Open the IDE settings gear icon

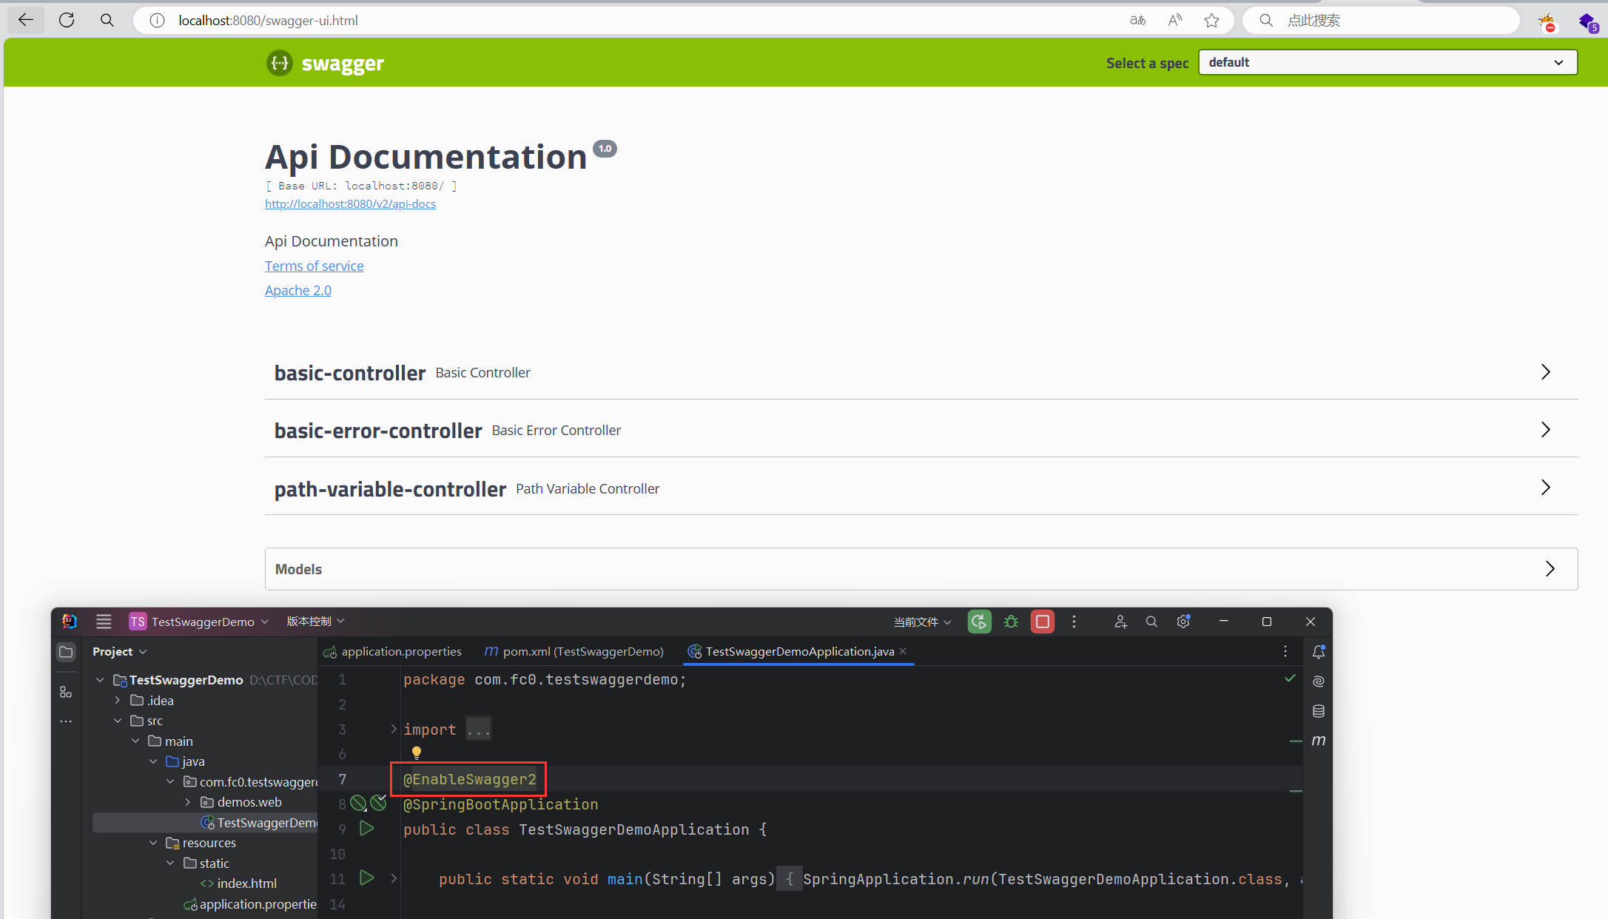click(1183, 622)
